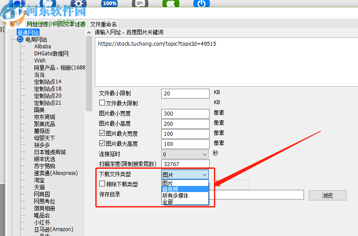Click the site tree vertical scrollbar
This screenshot has width=358, height=236.
[89, 73]
